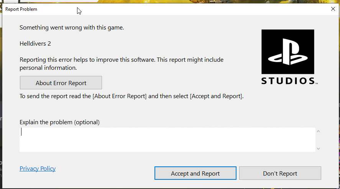Click the 'personal information' notice text
The image size is (340, 189).
pos(48,68)
